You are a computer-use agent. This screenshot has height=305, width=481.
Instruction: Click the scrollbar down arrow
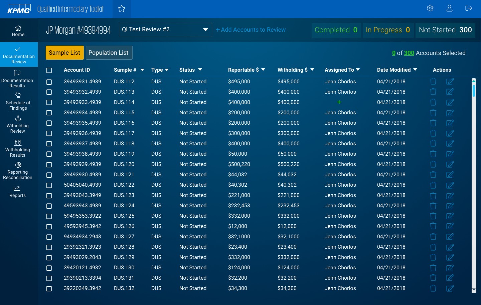474,290
